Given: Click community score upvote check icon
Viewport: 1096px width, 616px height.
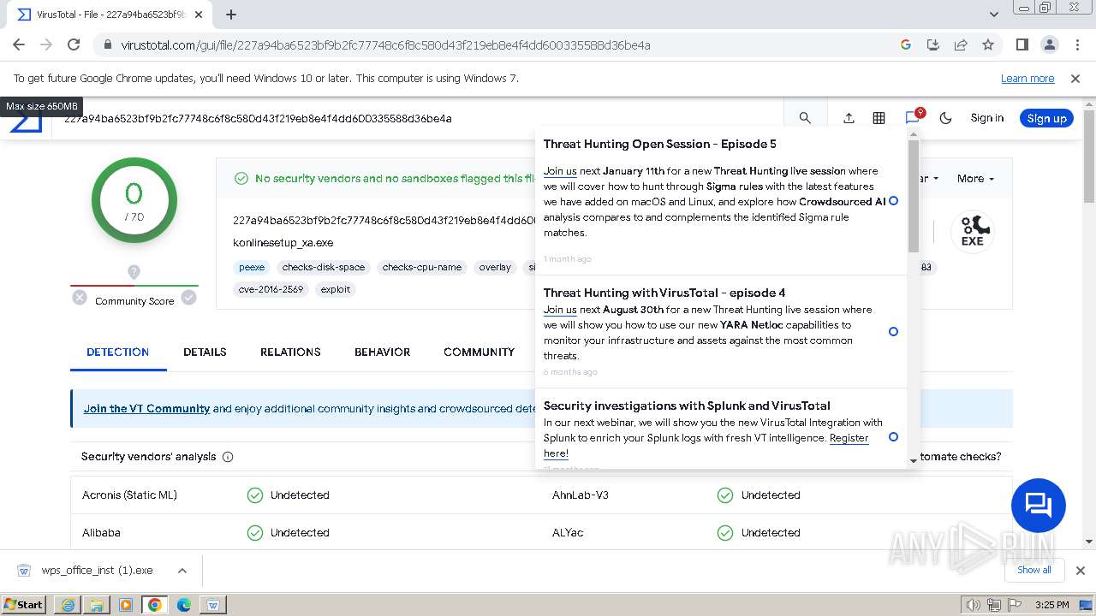Looking at the screenshot, I should [x=188, y=298].
